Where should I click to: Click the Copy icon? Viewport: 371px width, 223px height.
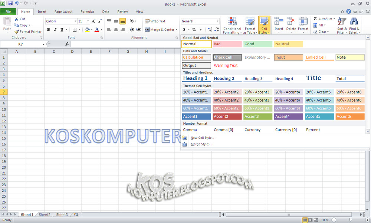pyautogui.click(x=16, y=25)
